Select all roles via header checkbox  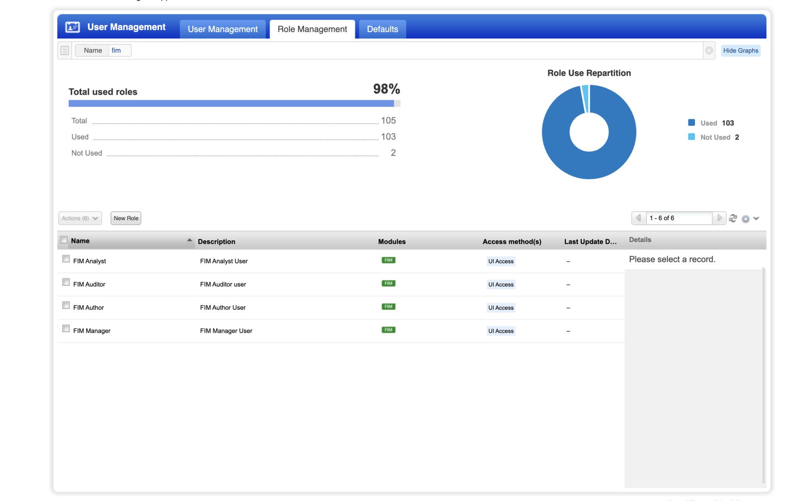(x=64, y=239)
